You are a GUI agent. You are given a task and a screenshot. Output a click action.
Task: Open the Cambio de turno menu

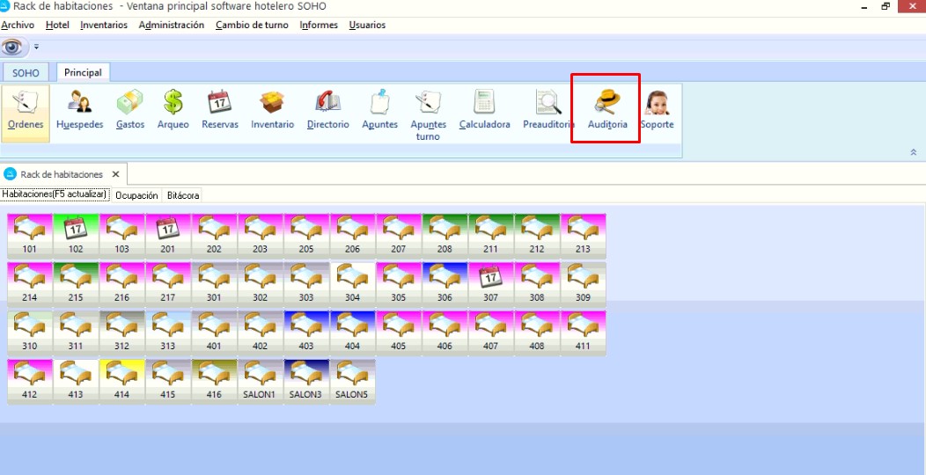[251, 25]
